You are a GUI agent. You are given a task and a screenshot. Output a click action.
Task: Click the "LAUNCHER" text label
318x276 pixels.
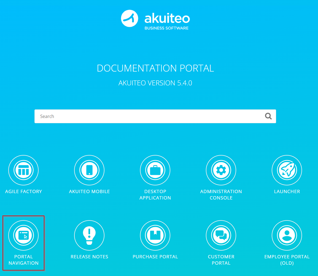(287, 191)
